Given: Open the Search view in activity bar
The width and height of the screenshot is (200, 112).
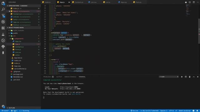Looking at the screenshot, I should [x=3, y=9].
